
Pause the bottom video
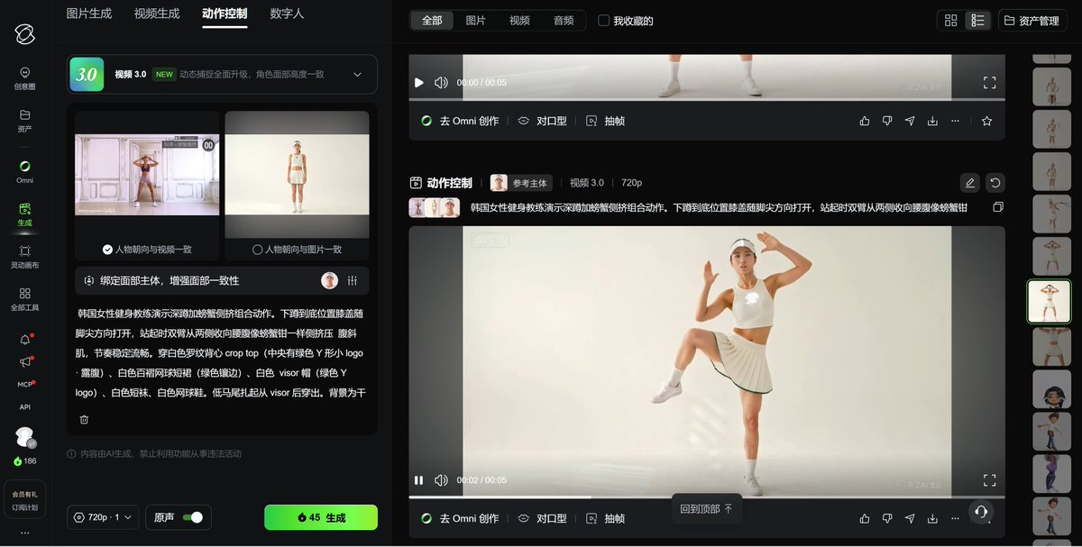419,480
